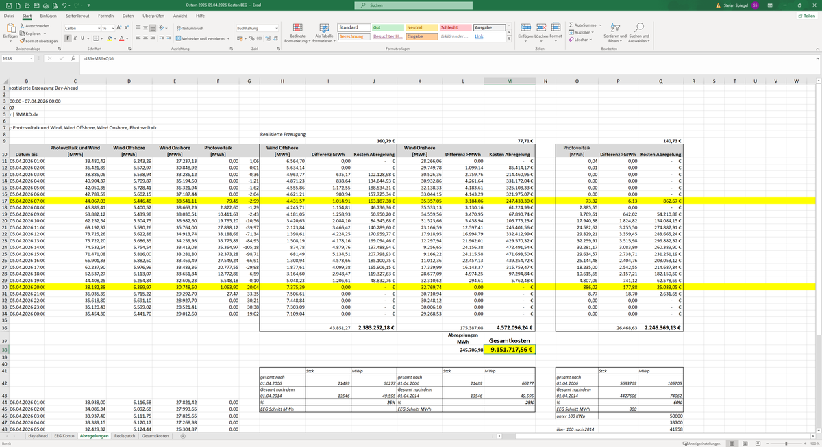Open the Redispatch sheet
Image resolution: width=822 pixels, height=447 pixels.
tap(125, 435)
